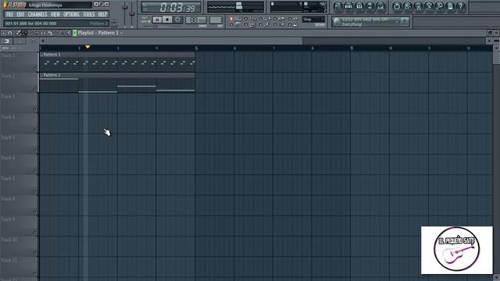Open the Snap dropdown showing Step

313,20
